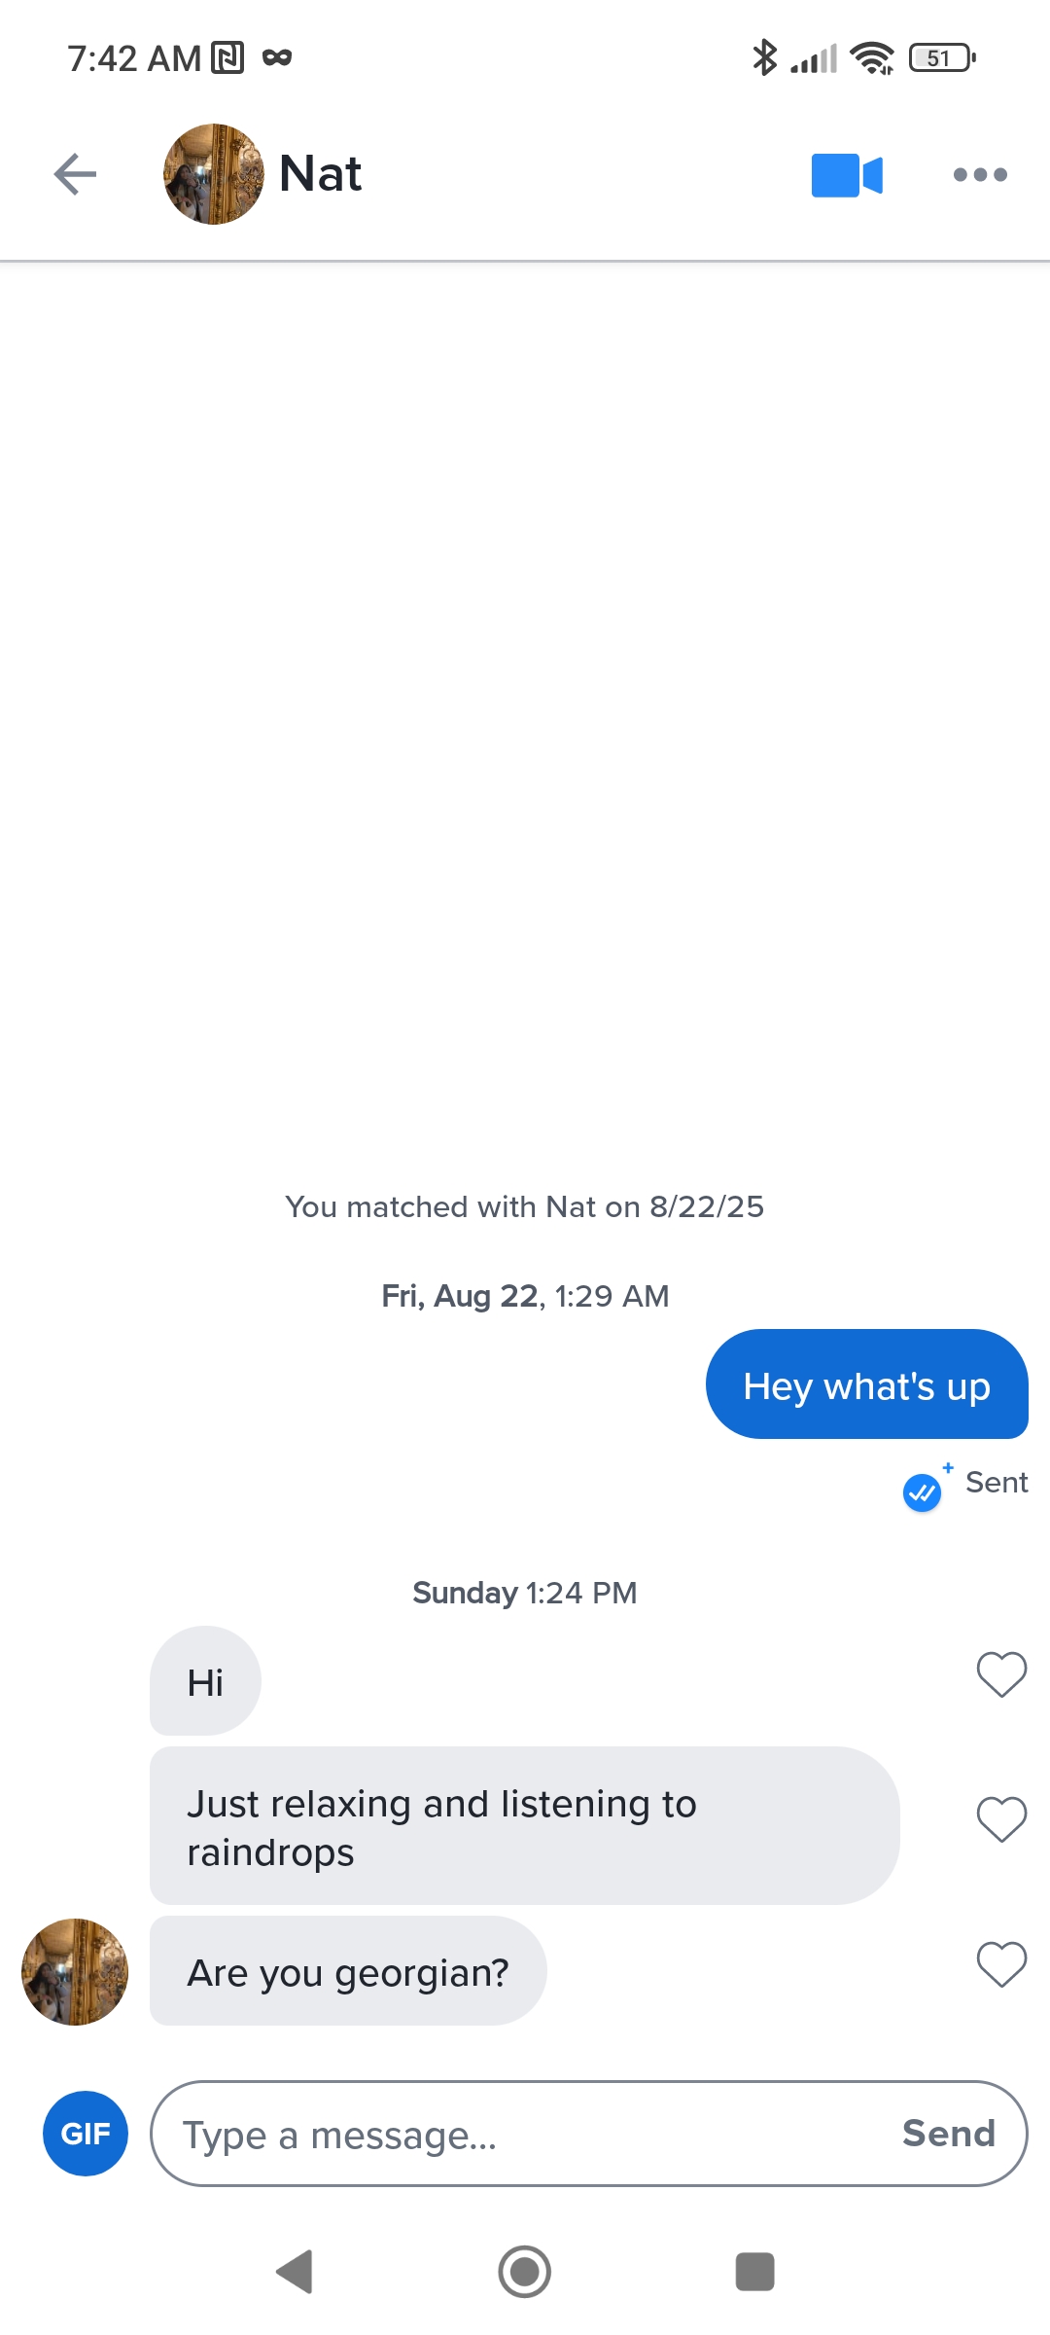
Task: Tap the "Are you georgian?" message bubble
Action: click(x=348, y=1972)
